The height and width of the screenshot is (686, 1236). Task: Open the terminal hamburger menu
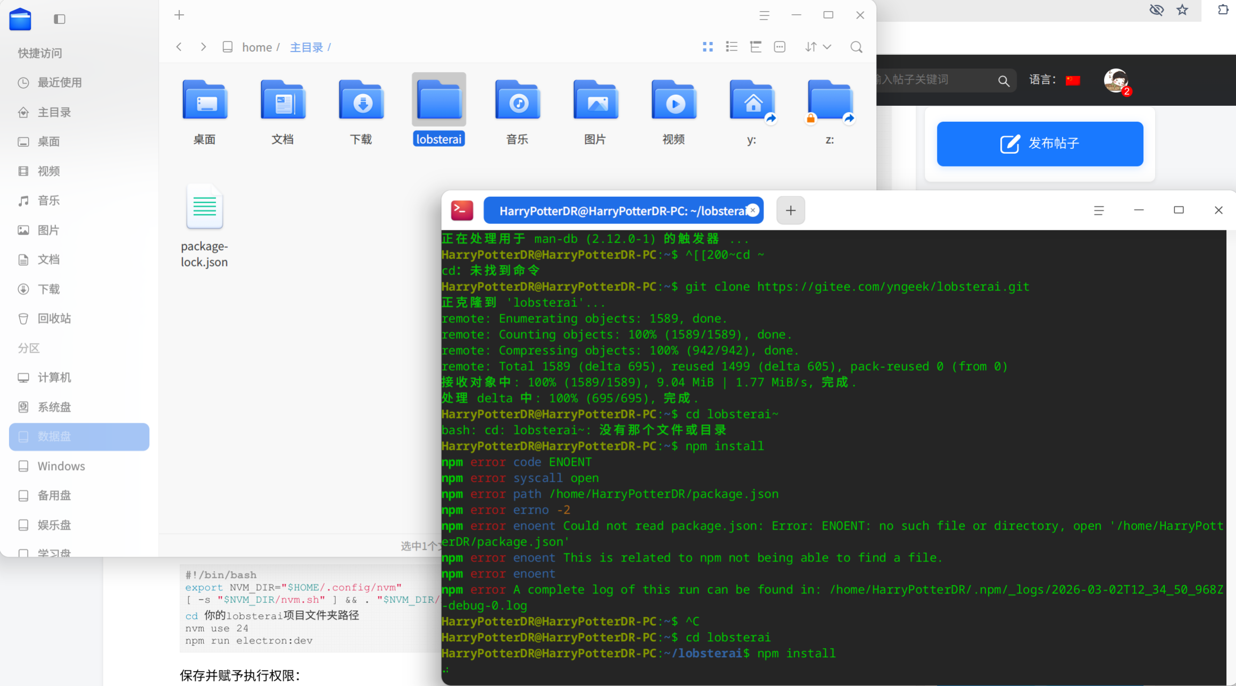point(1099,211)
